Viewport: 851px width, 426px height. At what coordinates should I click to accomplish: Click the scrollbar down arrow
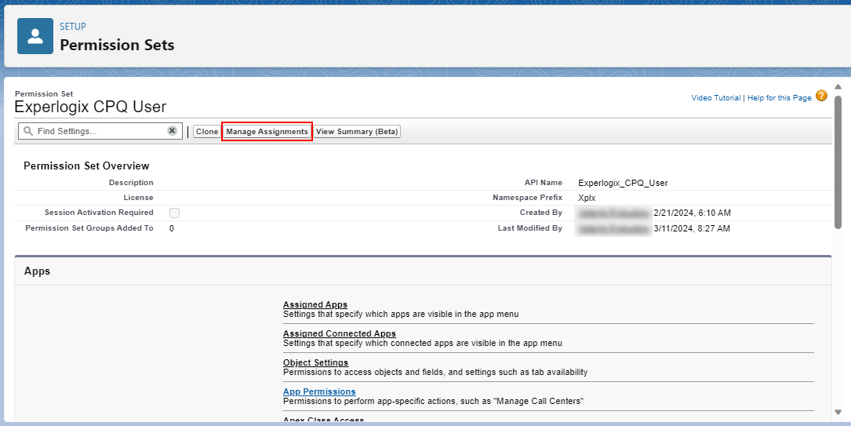[838, 412]
